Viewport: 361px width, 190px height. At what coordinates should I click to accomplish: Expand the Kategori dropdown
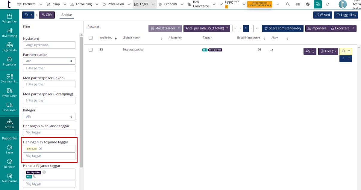[49, 117]
